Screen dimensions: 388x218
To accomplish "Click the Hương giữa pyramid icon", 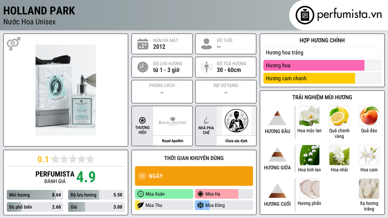I will tap(277, 154).
